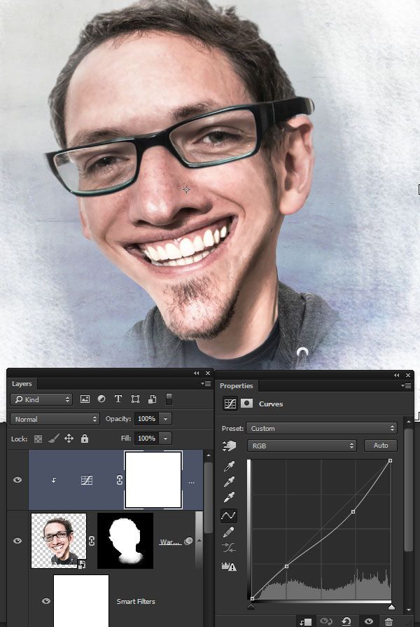Screen dimensions: 420x627
Task: Click link icon between Curves and its mask
Action: 119,480
